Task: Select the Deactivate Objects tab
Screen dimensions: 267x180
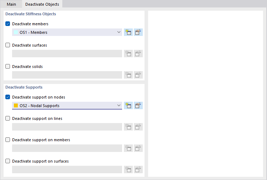Action: tap(42, 4)
